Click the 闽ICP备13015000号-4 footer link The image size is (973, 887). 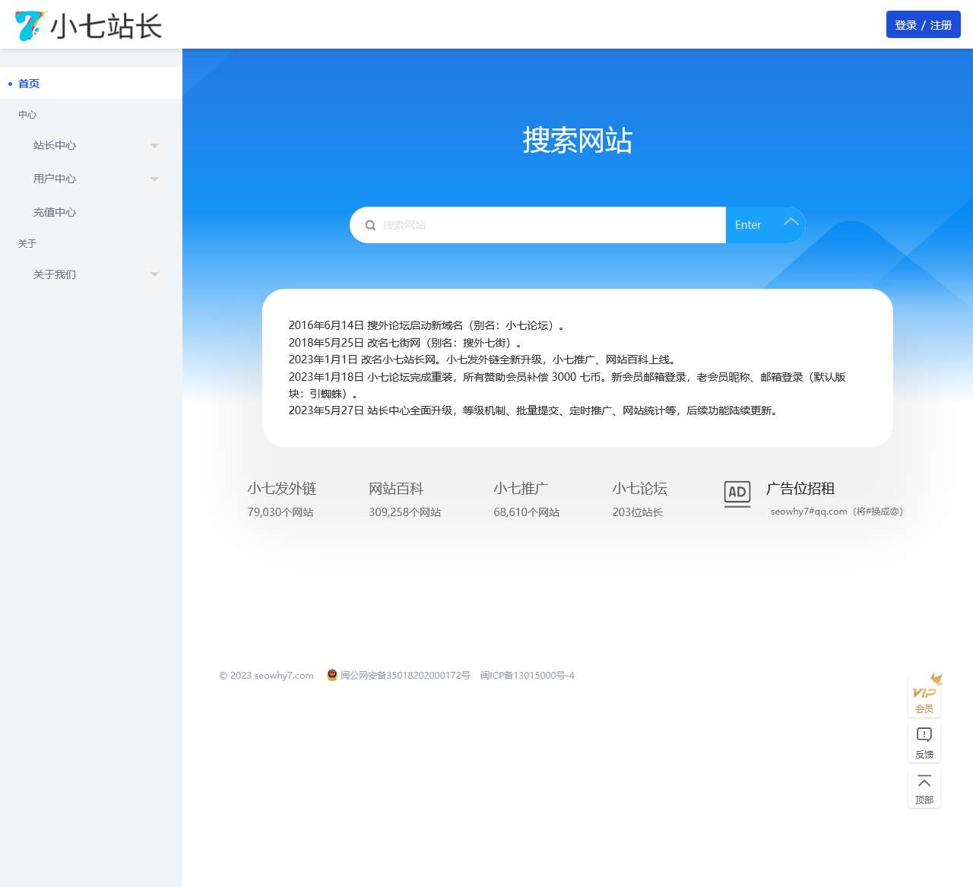tap(526, 675)
